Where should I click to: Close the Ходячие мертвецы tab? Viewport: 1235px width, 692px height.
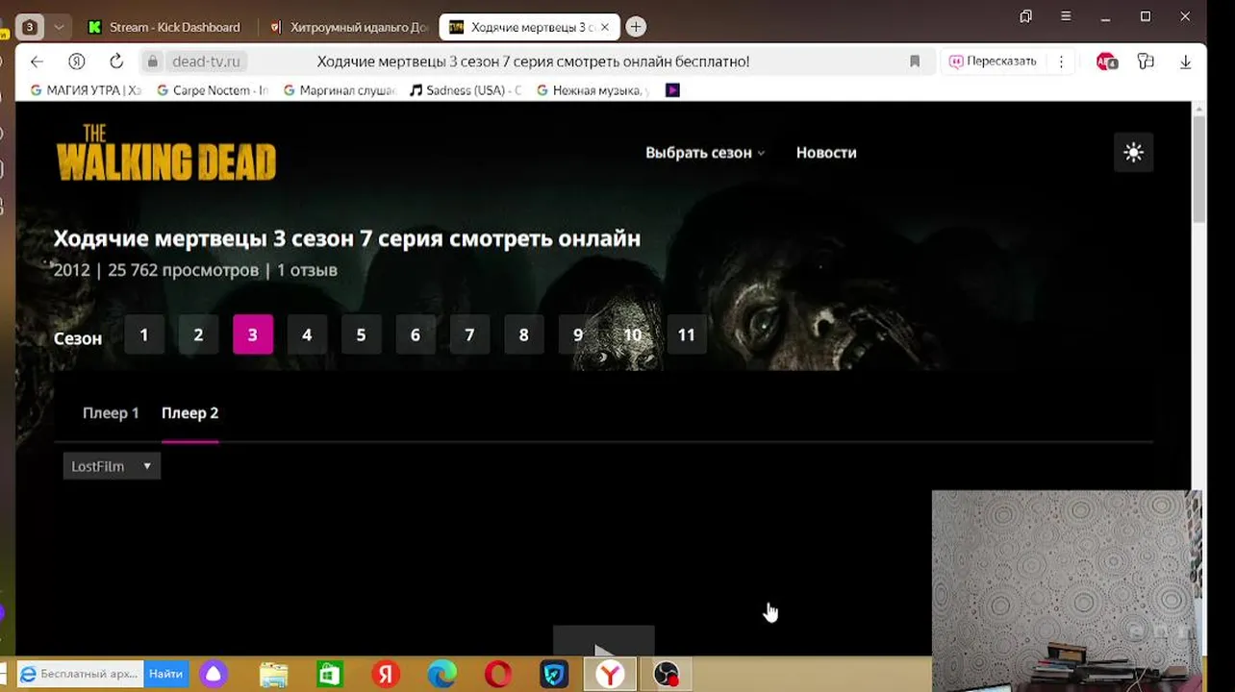coord(605,27)
